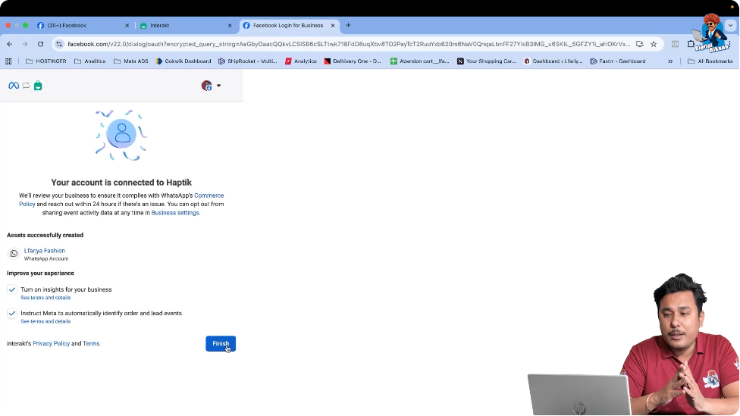Open Delhivery One bookmark
Viewport: 740px width, 416px height.
click(353, 61)
